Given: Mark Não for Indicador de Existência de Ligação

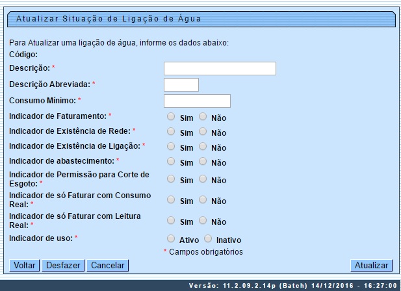Looking at the screenshot, I should tap(203, 146).
